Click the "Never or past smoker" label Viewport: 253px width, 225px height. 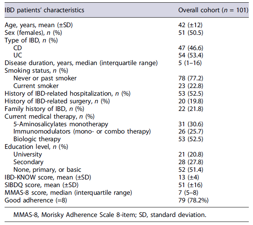pyautogui.click(x=45, y=78)
